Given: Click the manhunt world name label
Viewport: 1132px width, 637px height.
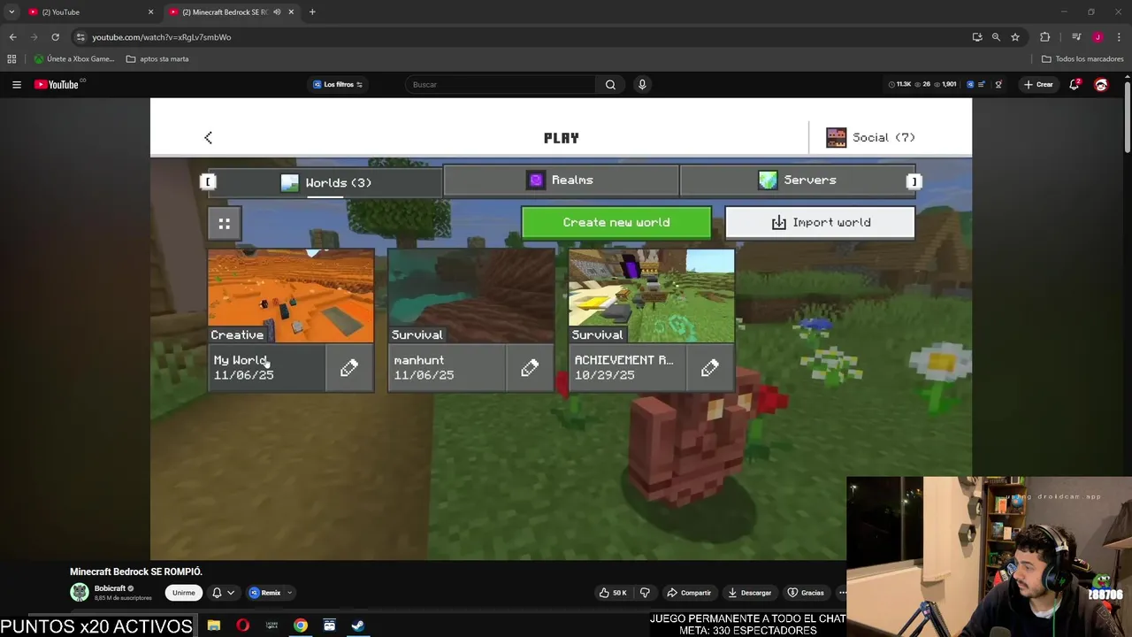Looking at the screenshot, I should [419, 360].
